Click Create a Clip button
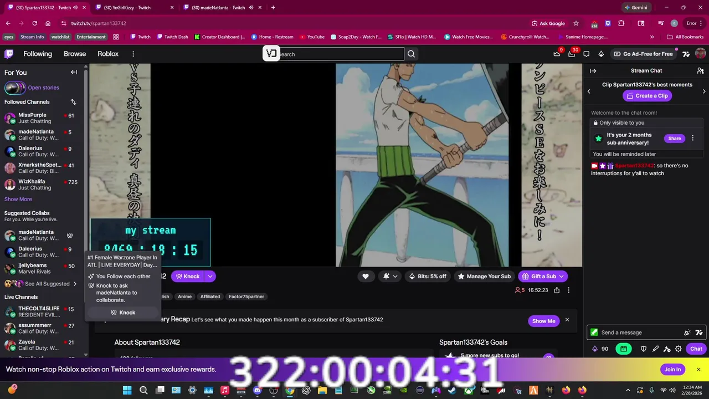 (x=646, y=96)
